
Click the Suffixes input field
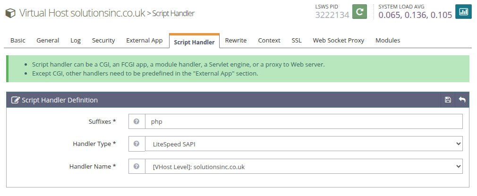(303, 121)
